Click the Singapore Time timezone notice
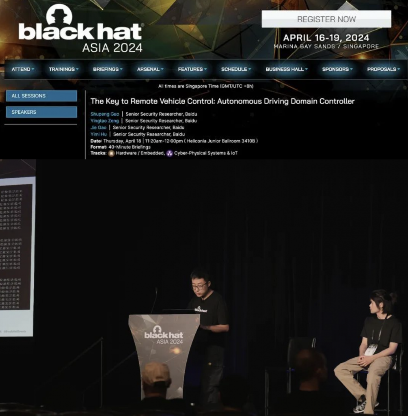Screen dimensions: 408x416 point(206,86)
